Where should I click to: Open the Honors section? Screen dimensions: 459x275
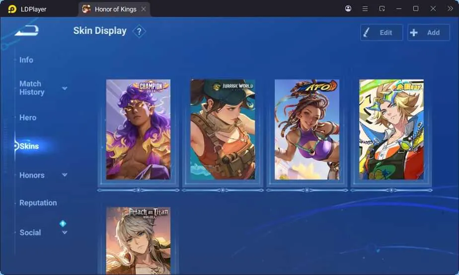point(32,176)
